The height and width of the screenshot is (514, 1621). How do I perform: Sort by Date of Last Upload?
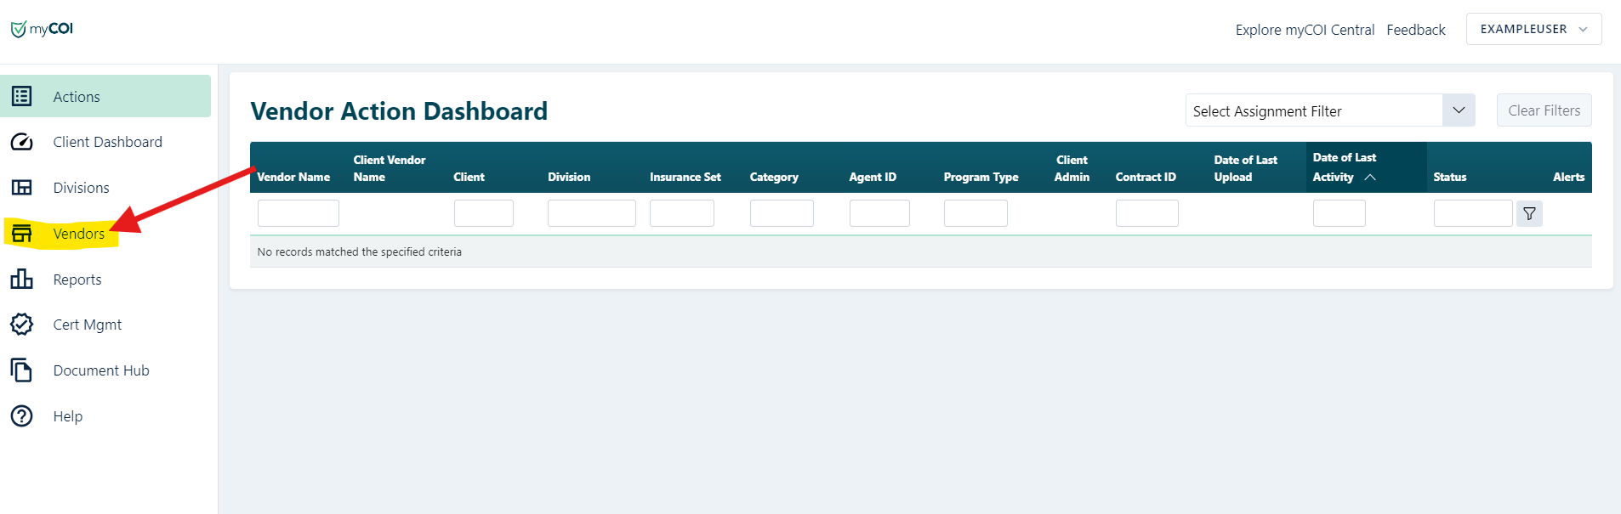1245,168
